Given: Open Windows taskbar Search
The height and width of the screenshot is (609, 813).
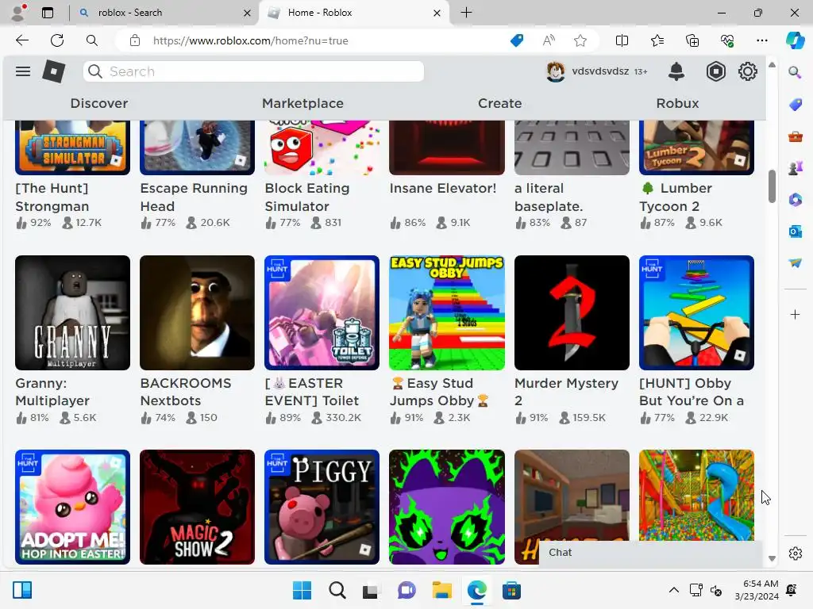Looking at the screenshot, I should click(x=337, y=590).
